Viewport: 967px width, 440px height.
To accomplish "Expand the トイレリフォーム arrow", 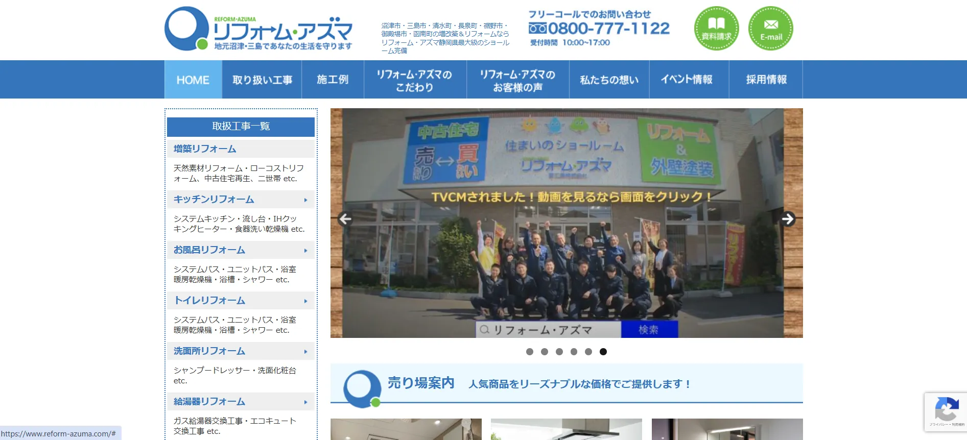I will [x=306, y=301].
